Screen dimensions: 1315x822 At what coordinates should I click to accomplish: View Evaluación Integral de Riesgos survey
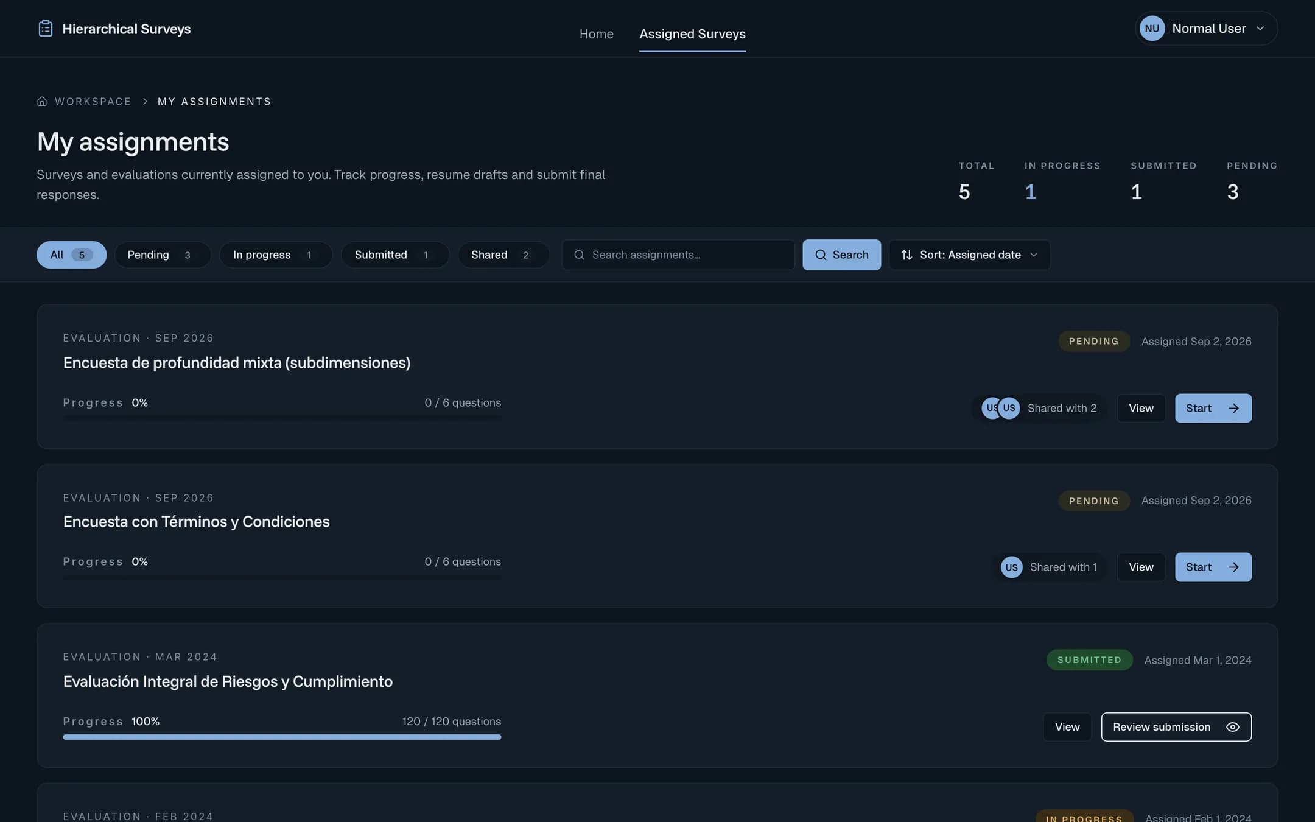1067,727
